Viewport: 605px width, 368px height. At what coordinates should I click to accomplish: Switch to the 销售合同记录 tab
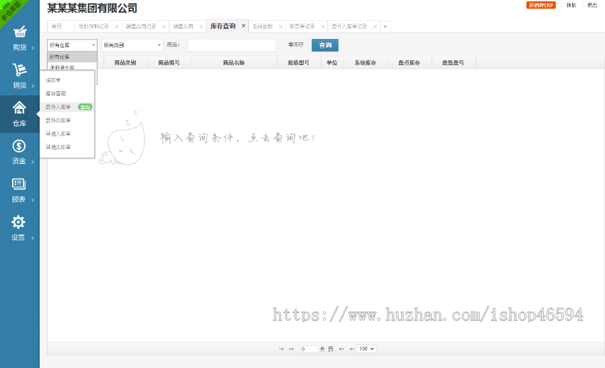click(141, 27)
